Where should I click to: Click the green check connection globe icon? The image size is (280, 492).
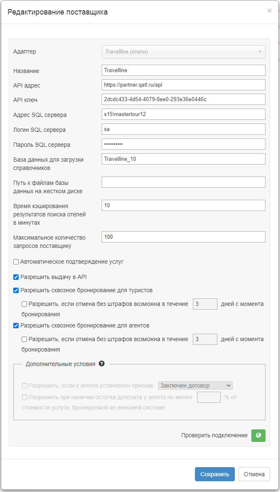pos(258,435)
